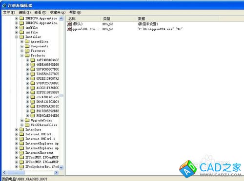Image resolution: width=244 pixels, height=181 pixels.
Task: Click the tree scrollbar up arrow
Action: point(61,18)
